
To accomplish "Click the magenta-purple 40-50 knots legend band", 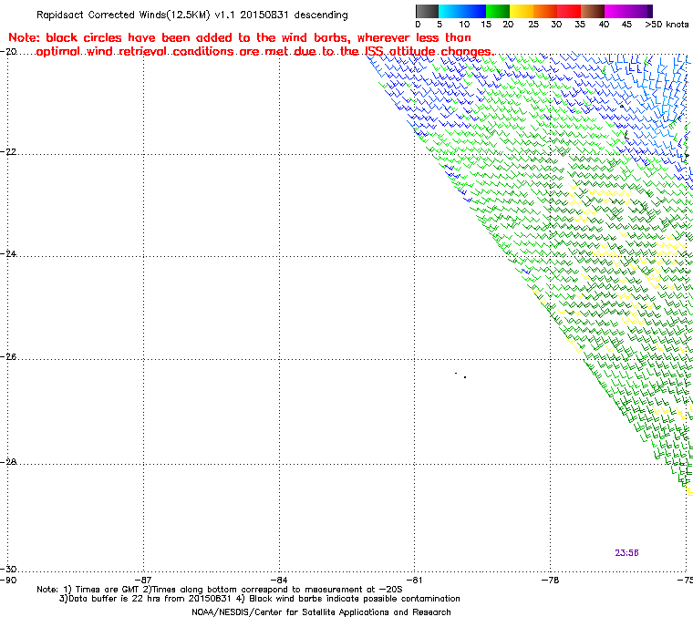I will (628, 11).
